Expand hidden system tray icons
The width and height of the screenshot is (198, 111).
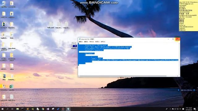[170, 109]
